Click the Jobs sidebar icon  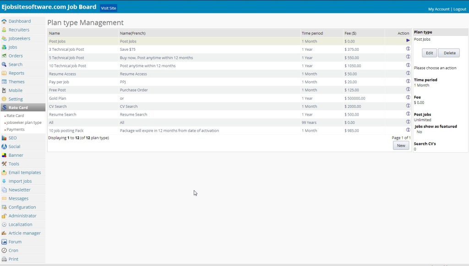pos(4,47)
